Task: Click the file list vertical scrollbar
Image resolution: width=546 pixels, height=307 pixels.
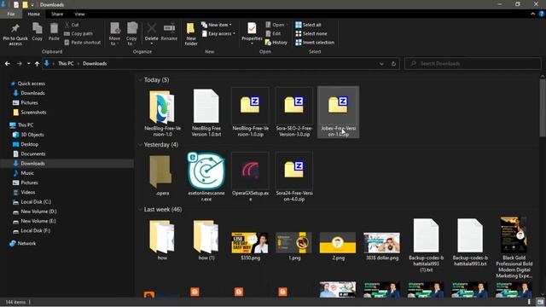Action: pos(543,108)
